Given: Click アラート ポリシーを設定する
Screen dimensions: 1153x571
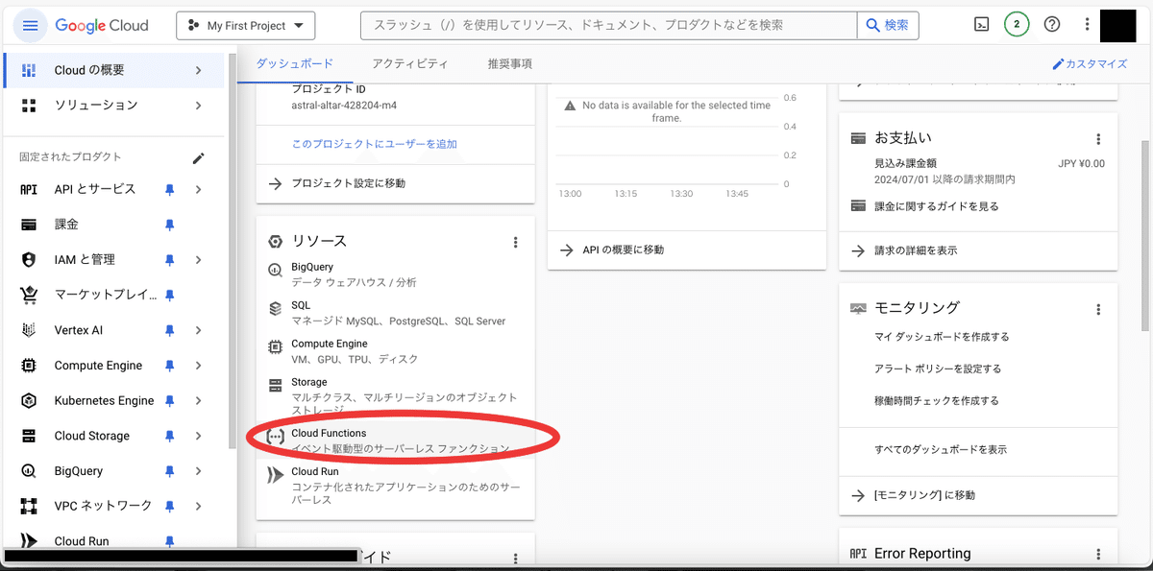Looking at the screenshot, I should point(938,369).
